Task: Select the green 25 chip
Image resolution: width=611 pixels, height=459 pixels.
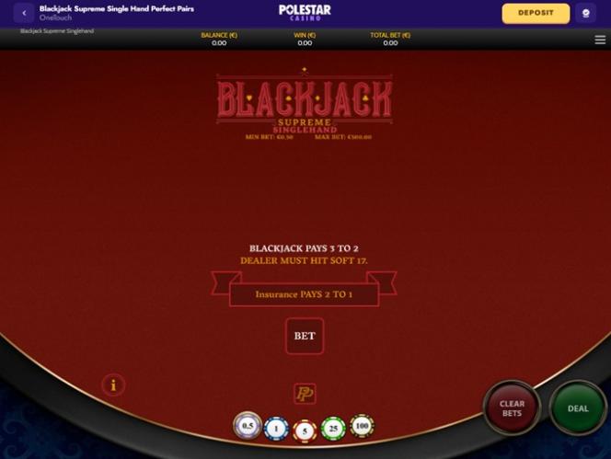Action: coord(333,429)
